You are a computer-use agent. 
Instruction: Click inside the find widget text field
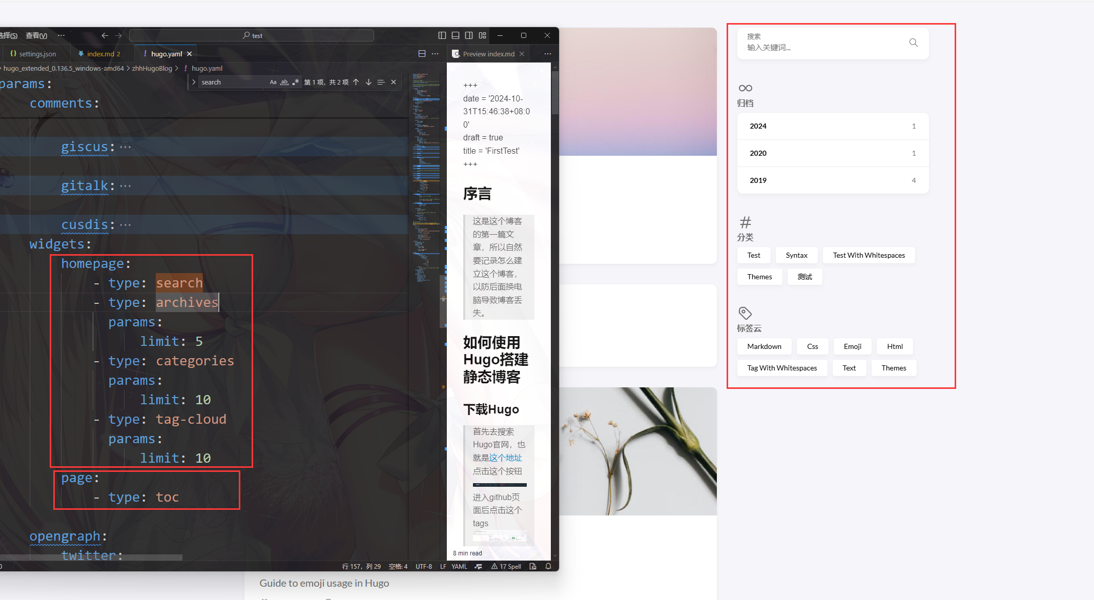click(231, 82)
